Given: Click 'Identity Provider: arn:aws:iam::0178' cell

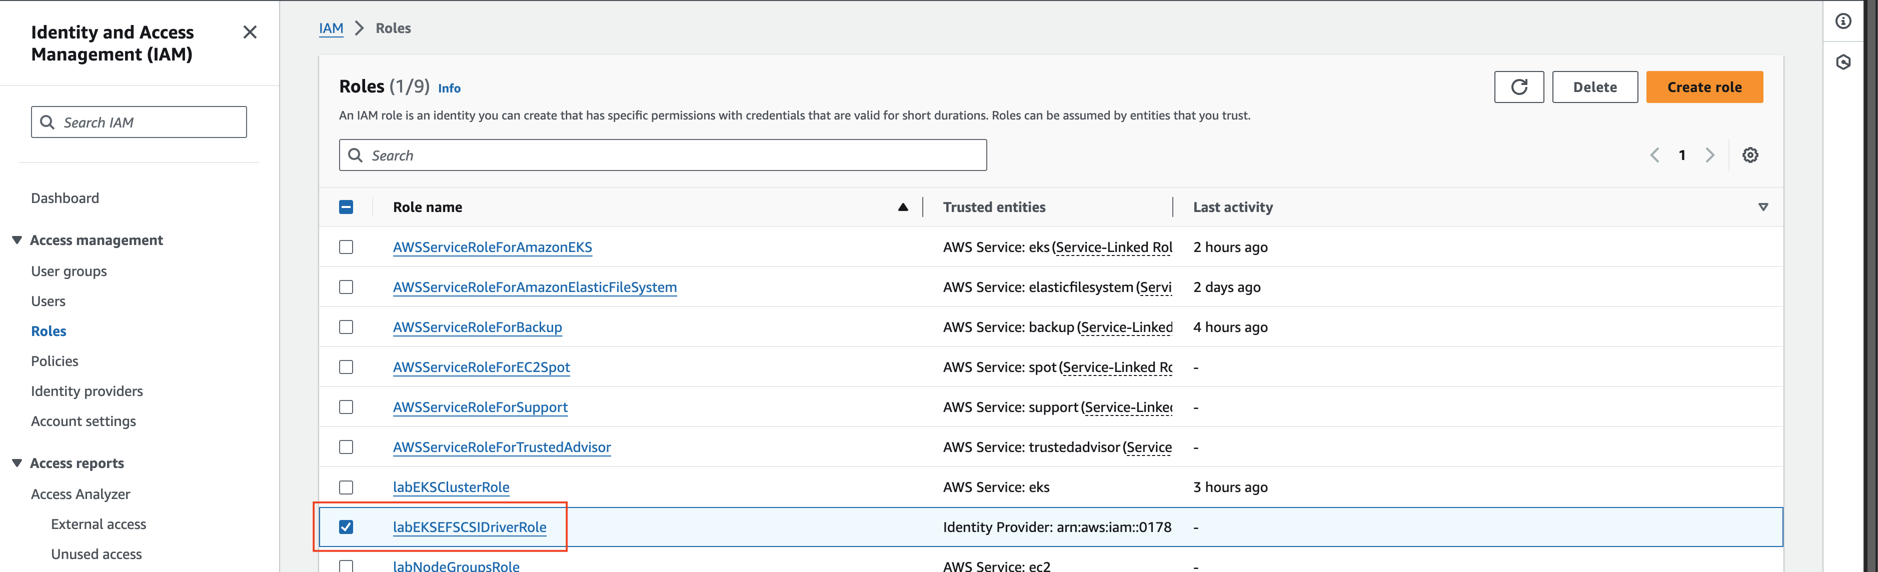Looking at the screenshot, I should click(x=1057, y=527).
